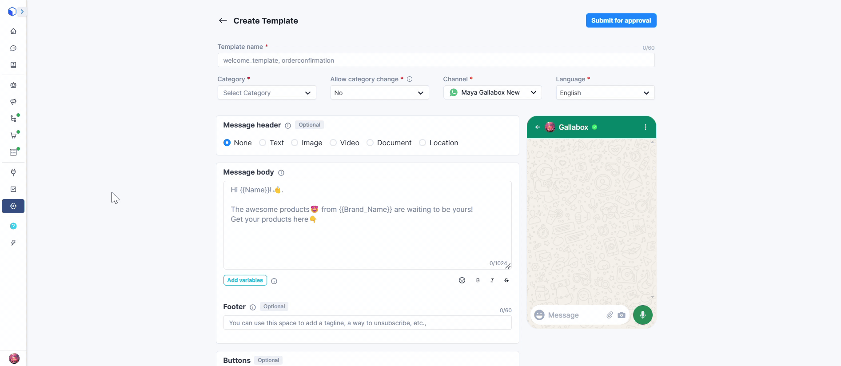841x366 pixels.
Task: Click the emoji picker icon below message body
Action: point(462,280)
